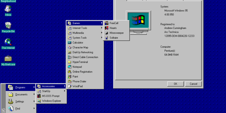Start the FreeCell game
Image resolution: width=226 pixels, height=113 pixels.
click(116, 23)
